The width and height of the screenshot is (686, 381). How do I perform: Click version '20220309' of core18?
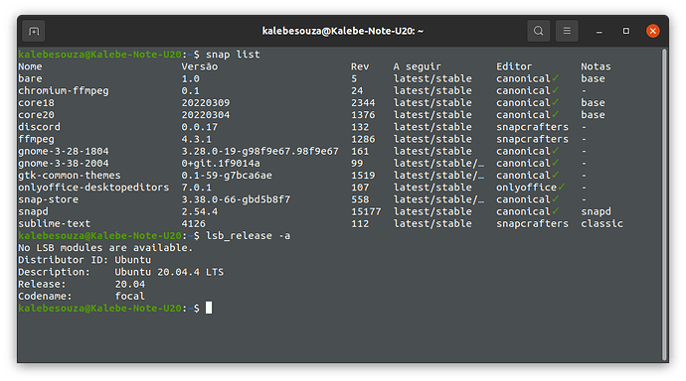click(206, 103)
